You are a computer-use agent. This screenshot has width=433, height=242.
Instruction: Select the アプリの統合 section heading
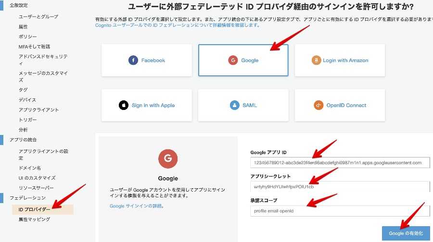(x=23, y=139)
